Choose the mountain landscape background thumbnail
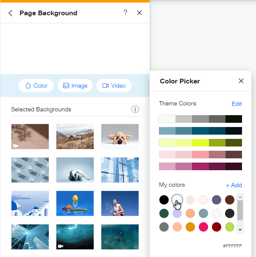256x257 pixels. (75, 136)
